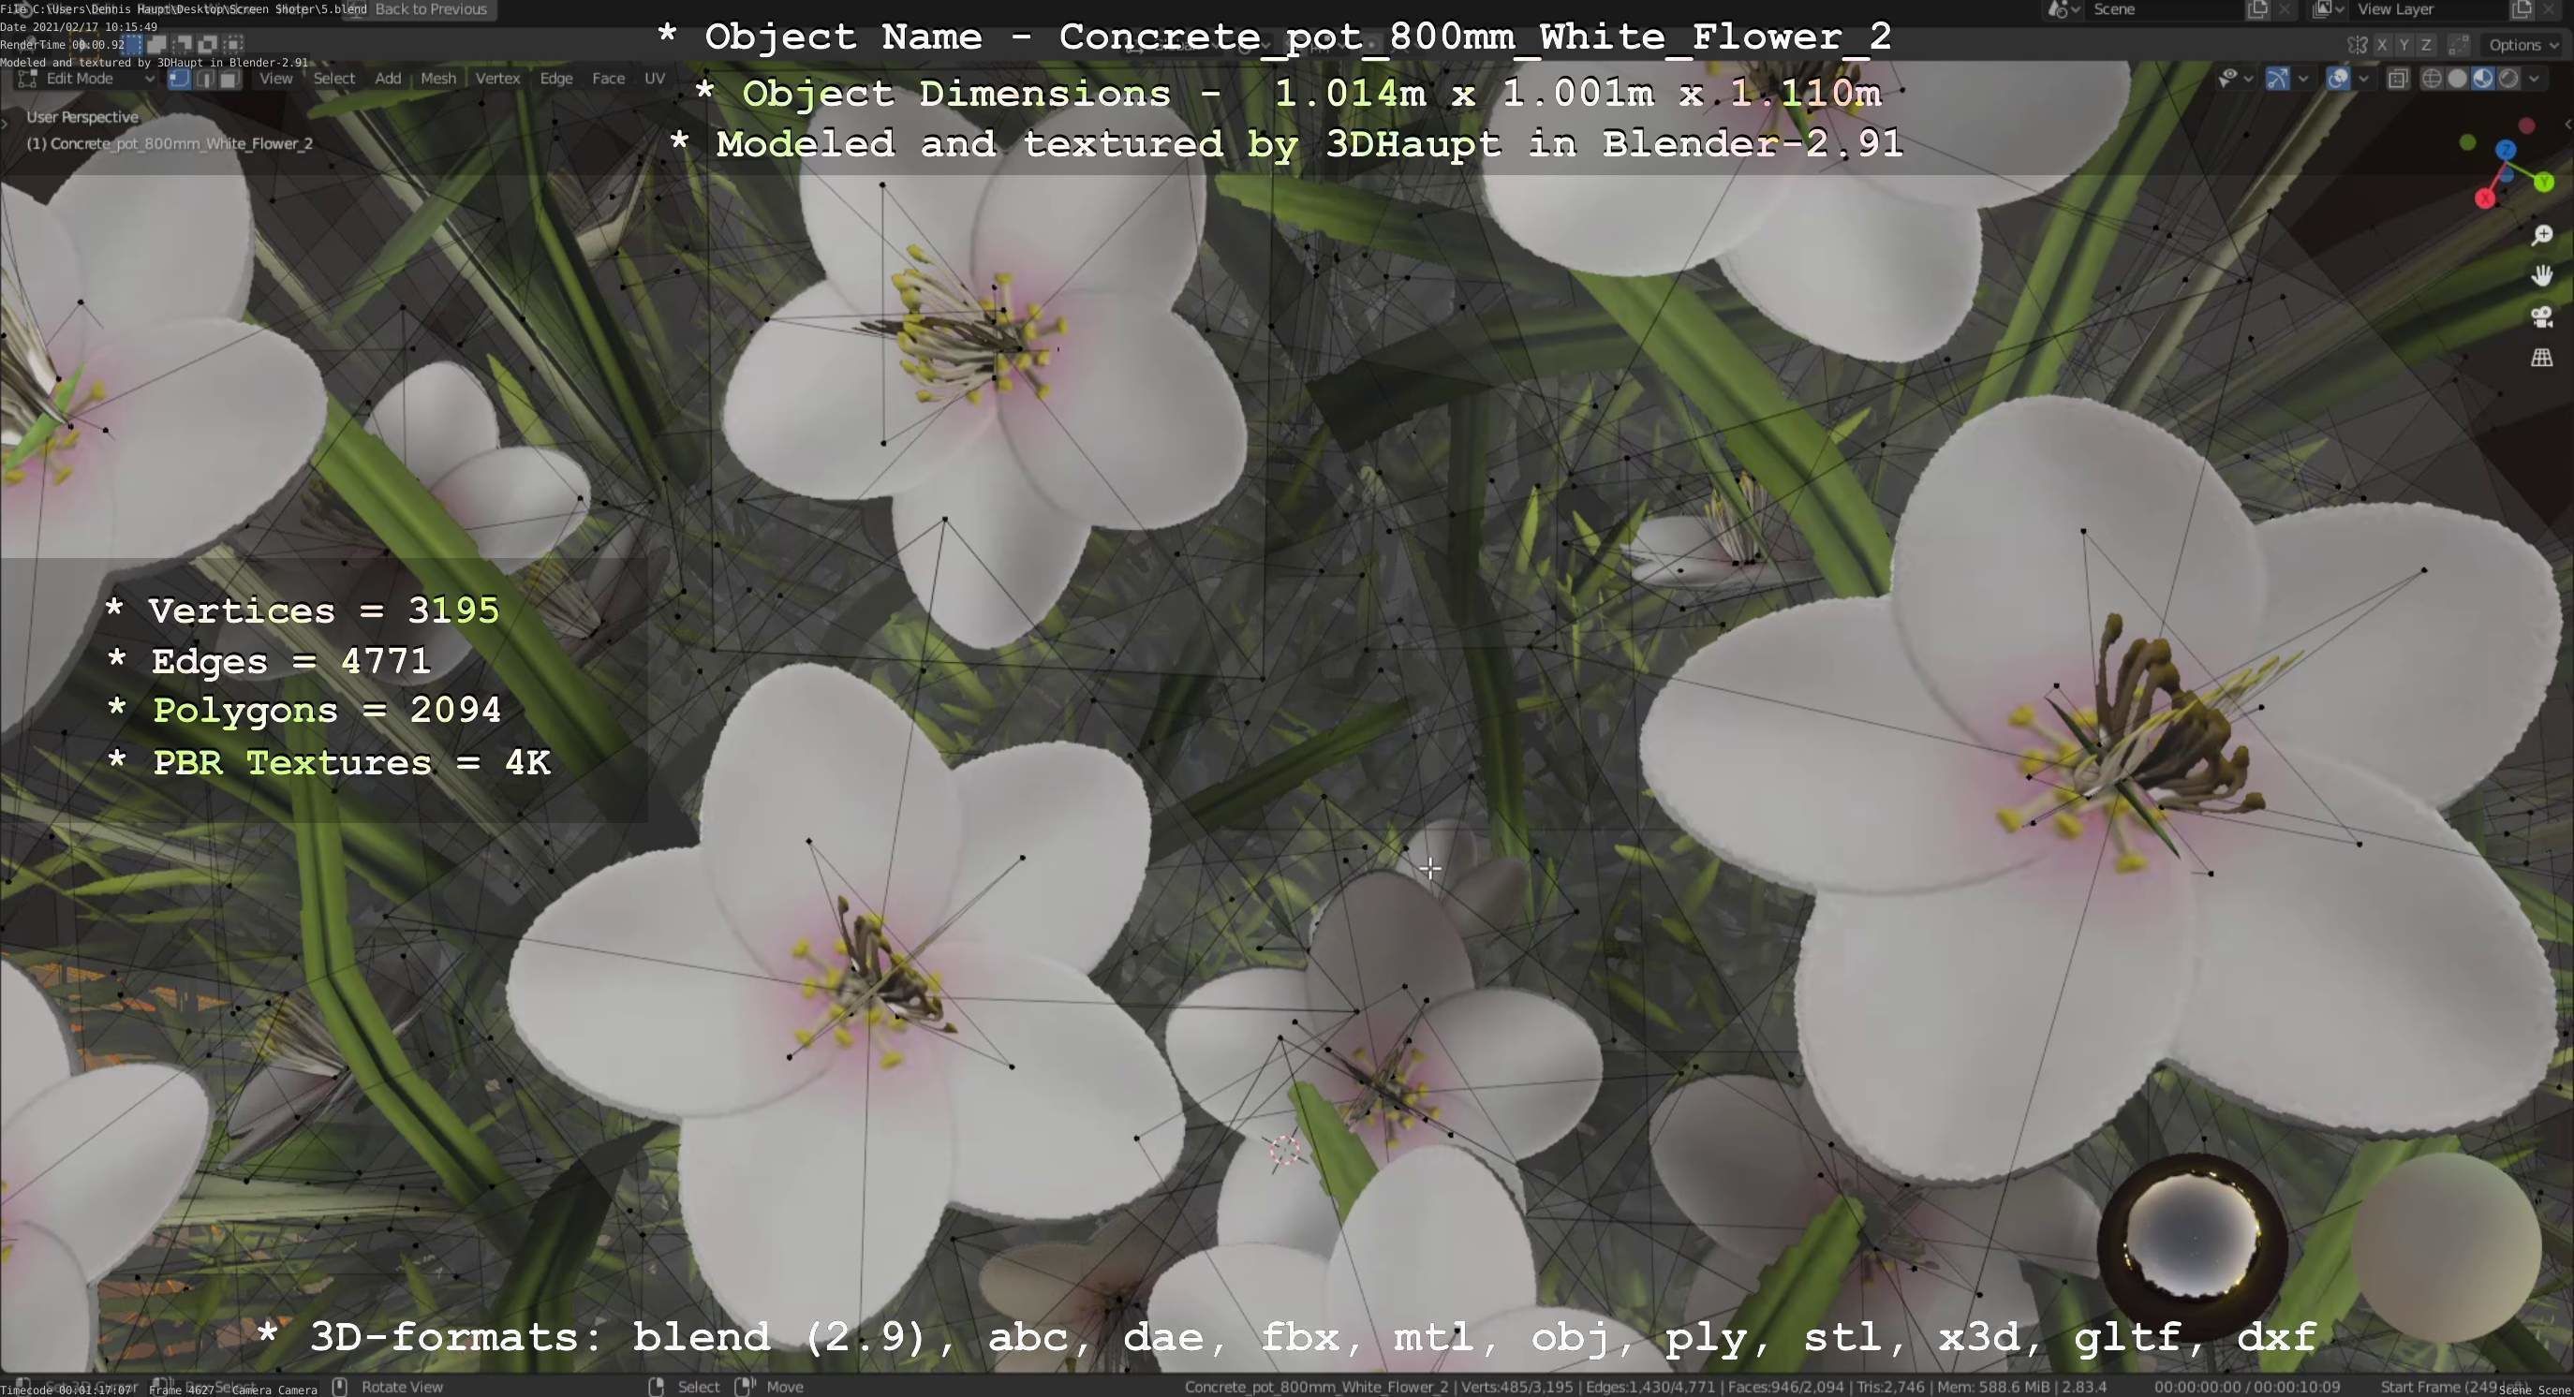Switch perspective/orthographic grid icon
This screenshot has height=1397, width=2574.
[2542, 358]
